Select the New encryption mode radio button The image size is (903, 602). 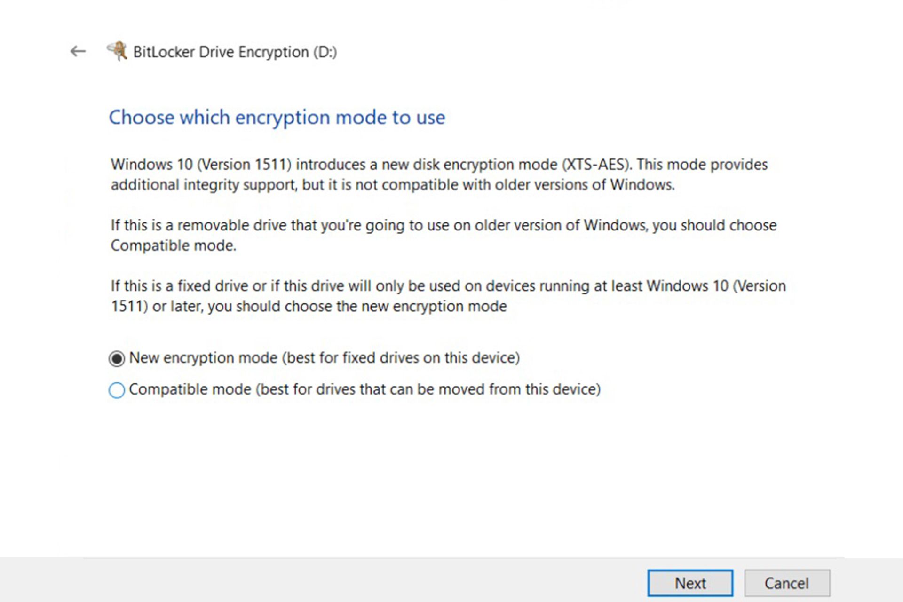tap(117, 359)
